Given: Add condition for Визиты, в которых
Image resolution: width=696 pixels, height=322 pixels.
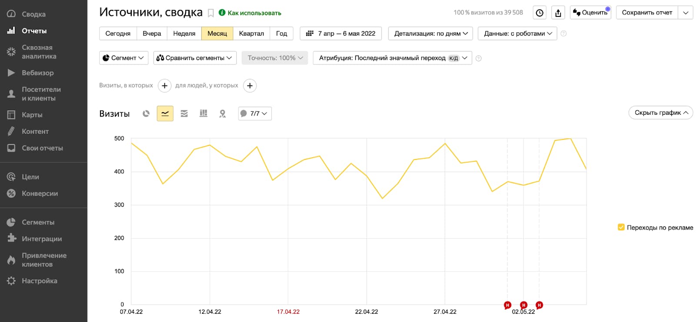Looking at the screenshot, I should pos(164,86).
